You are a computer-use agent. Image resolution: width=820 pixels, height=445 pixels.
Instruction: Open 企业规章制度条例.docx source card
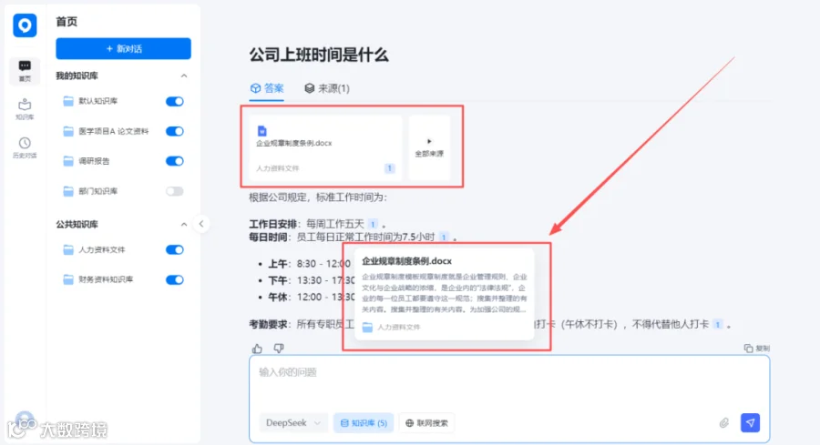click(325, 147)
